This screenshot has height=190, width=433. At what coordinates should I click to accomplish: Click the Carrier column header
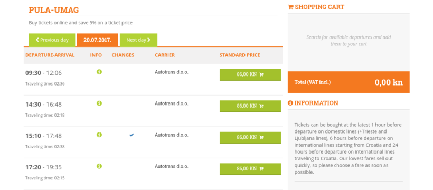[x=165, y=55]
